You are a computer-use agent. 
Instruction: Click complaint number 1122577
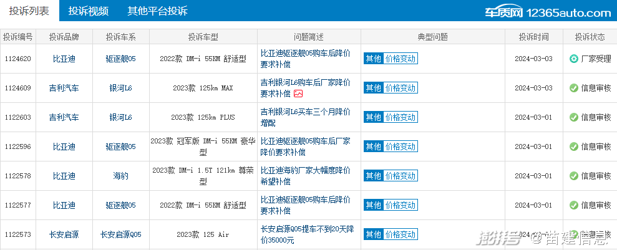(17, 205)
